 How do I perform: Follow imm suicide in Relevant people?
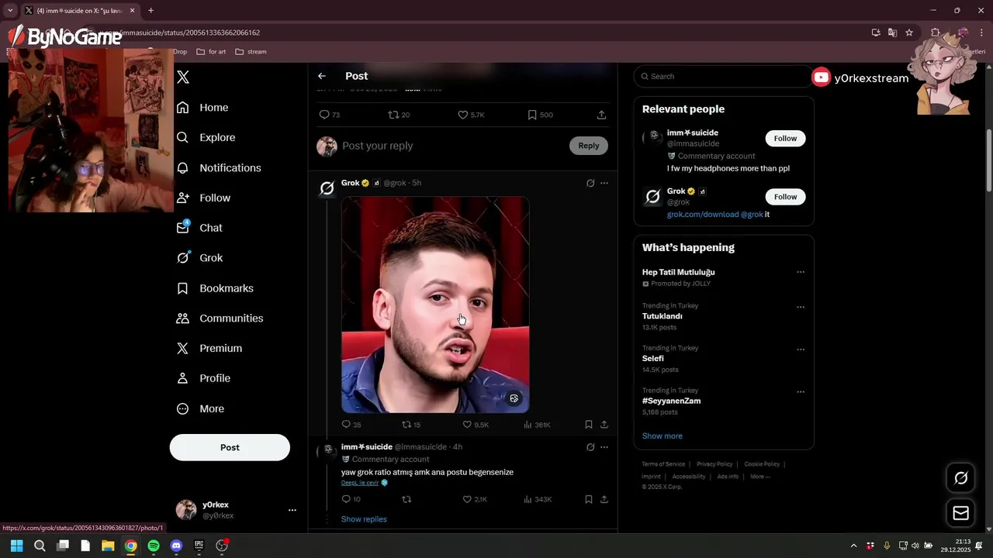point(785,139)
